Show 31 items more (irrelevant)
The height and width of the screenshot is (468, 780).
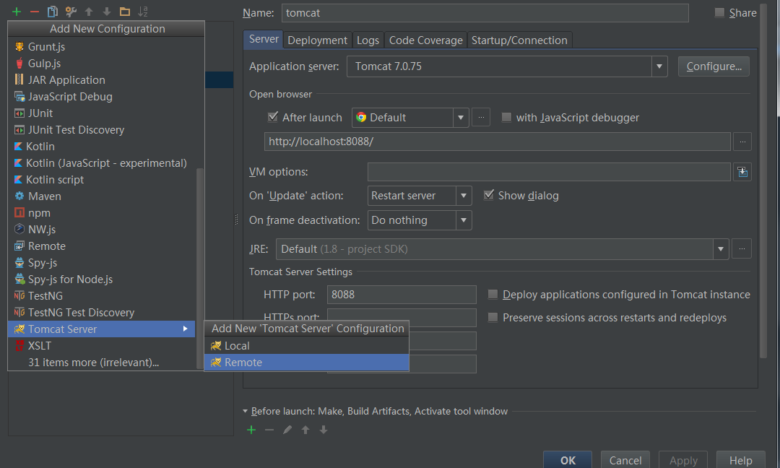coord(102,363)
